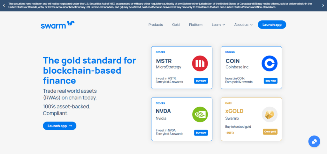Click Launch app button in header

tap(272, 25)
